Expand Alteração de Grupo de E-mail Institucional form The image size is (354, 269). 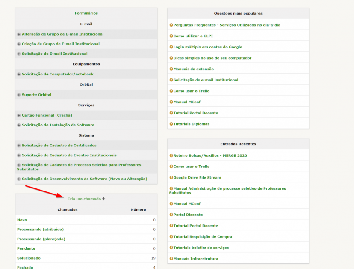[19, 34]
